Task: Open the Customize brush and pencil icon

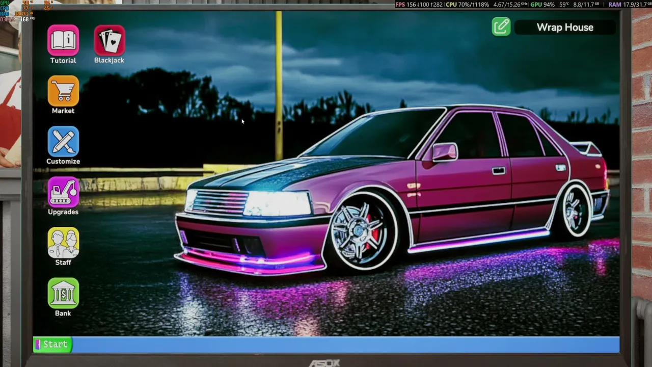Action: [63, 141]
